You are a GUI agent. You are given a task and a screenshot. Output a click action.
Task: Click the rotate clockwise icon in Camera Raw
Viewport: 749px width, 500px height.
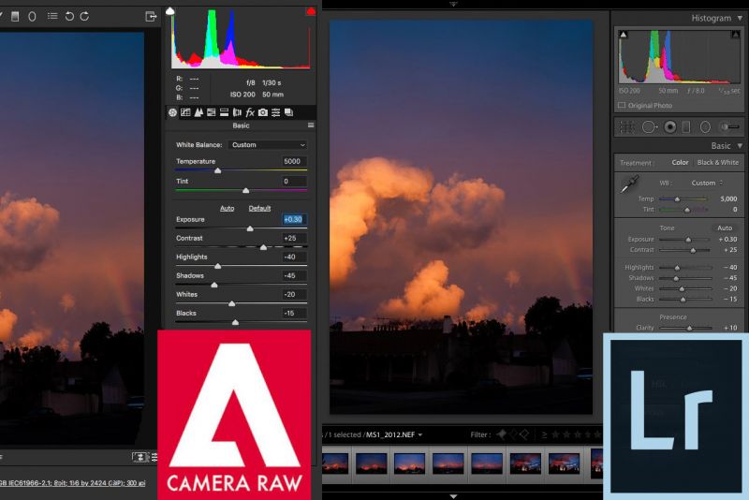pyautogui.click(x=85, y=16)
